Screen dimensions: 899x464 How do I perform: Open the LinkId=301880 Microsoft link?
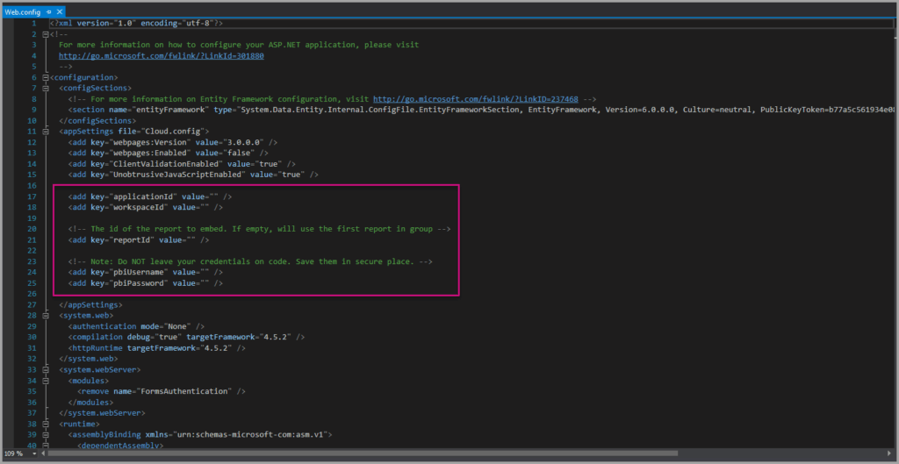(162, 55)
